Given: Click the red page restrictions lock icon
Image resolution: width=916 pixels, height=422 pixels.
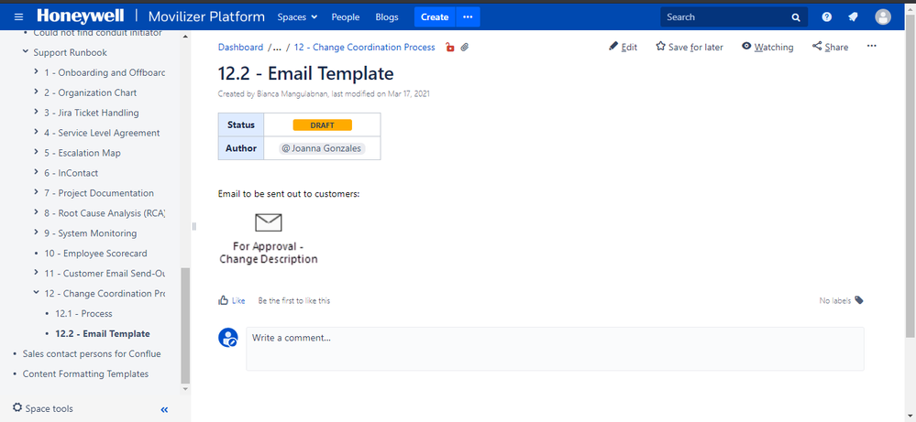Looking at the screenshot, I should [x=450, y=48].
